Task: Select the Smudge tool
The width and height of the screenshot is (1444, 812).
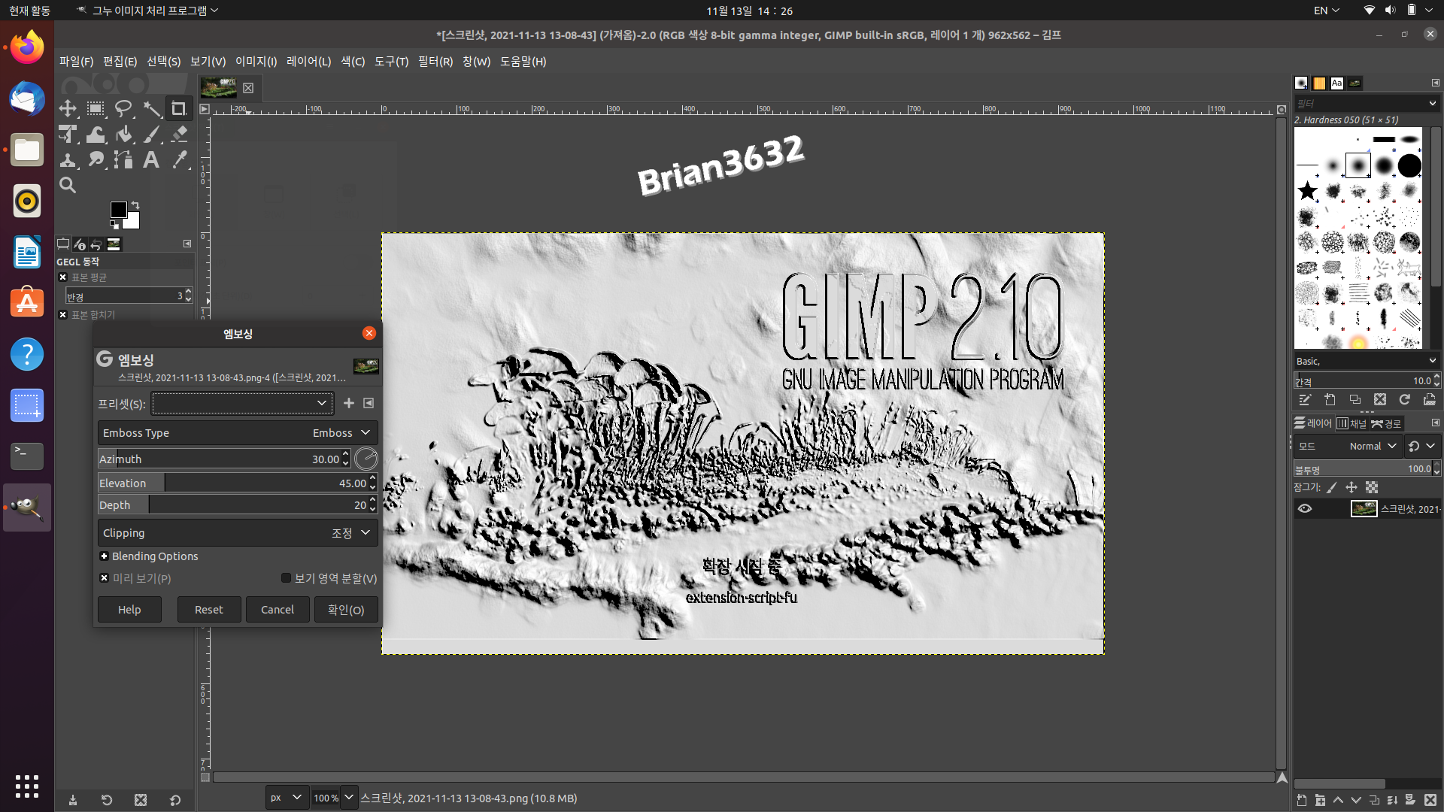Action: 96,159
